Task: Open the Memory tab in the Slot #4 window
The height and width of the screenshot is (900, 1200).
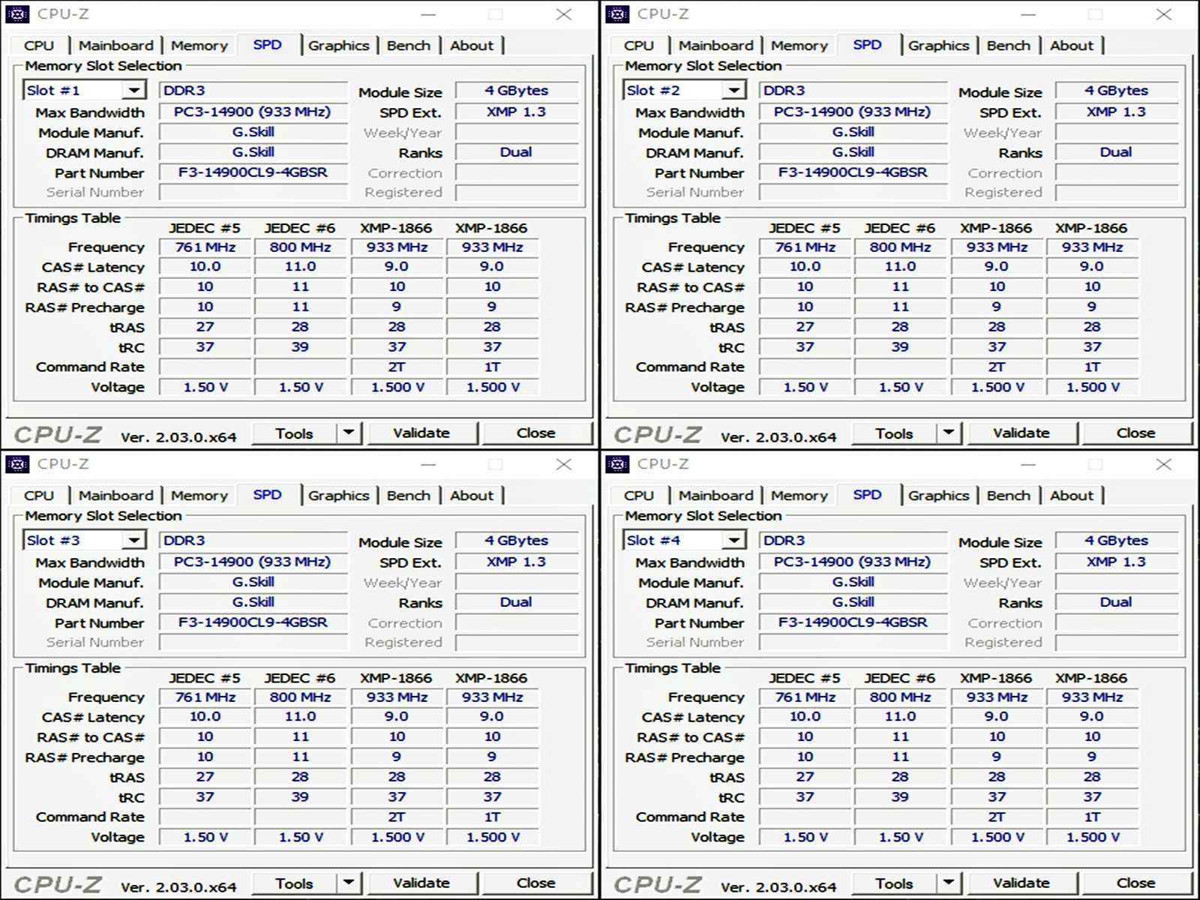Action: [799, 496]
